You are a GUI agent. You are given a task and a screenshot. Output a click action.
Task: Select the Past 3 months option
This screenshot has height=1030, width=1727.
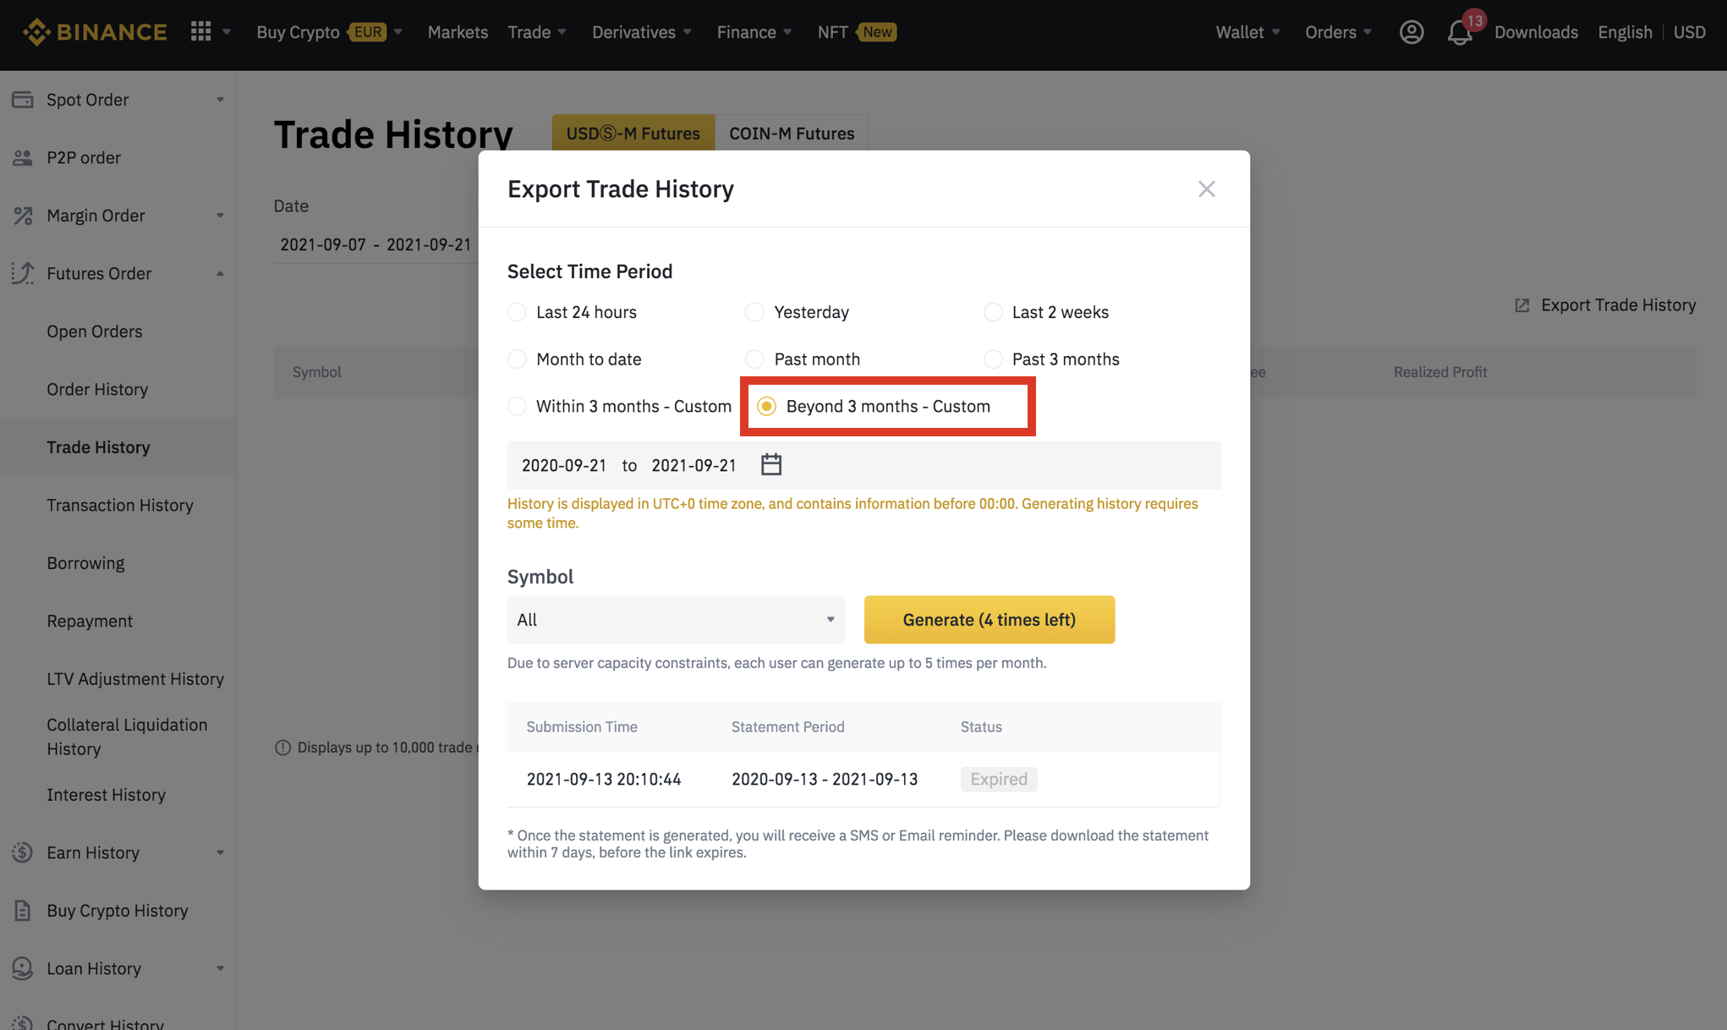pyautogui.click(x=993, y=359)
